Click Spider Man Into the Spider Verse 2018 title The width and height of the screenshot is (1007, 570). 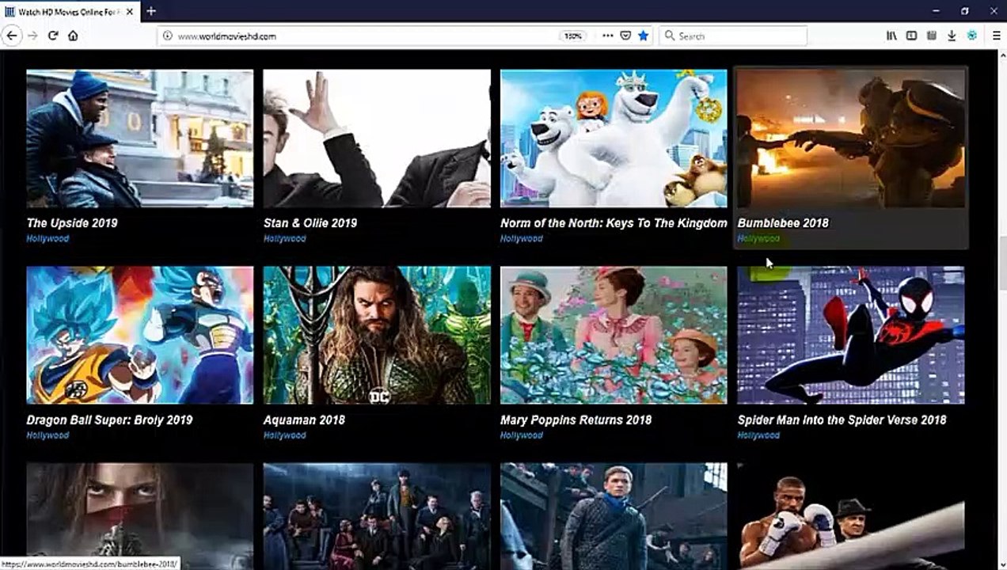point(842,420)
